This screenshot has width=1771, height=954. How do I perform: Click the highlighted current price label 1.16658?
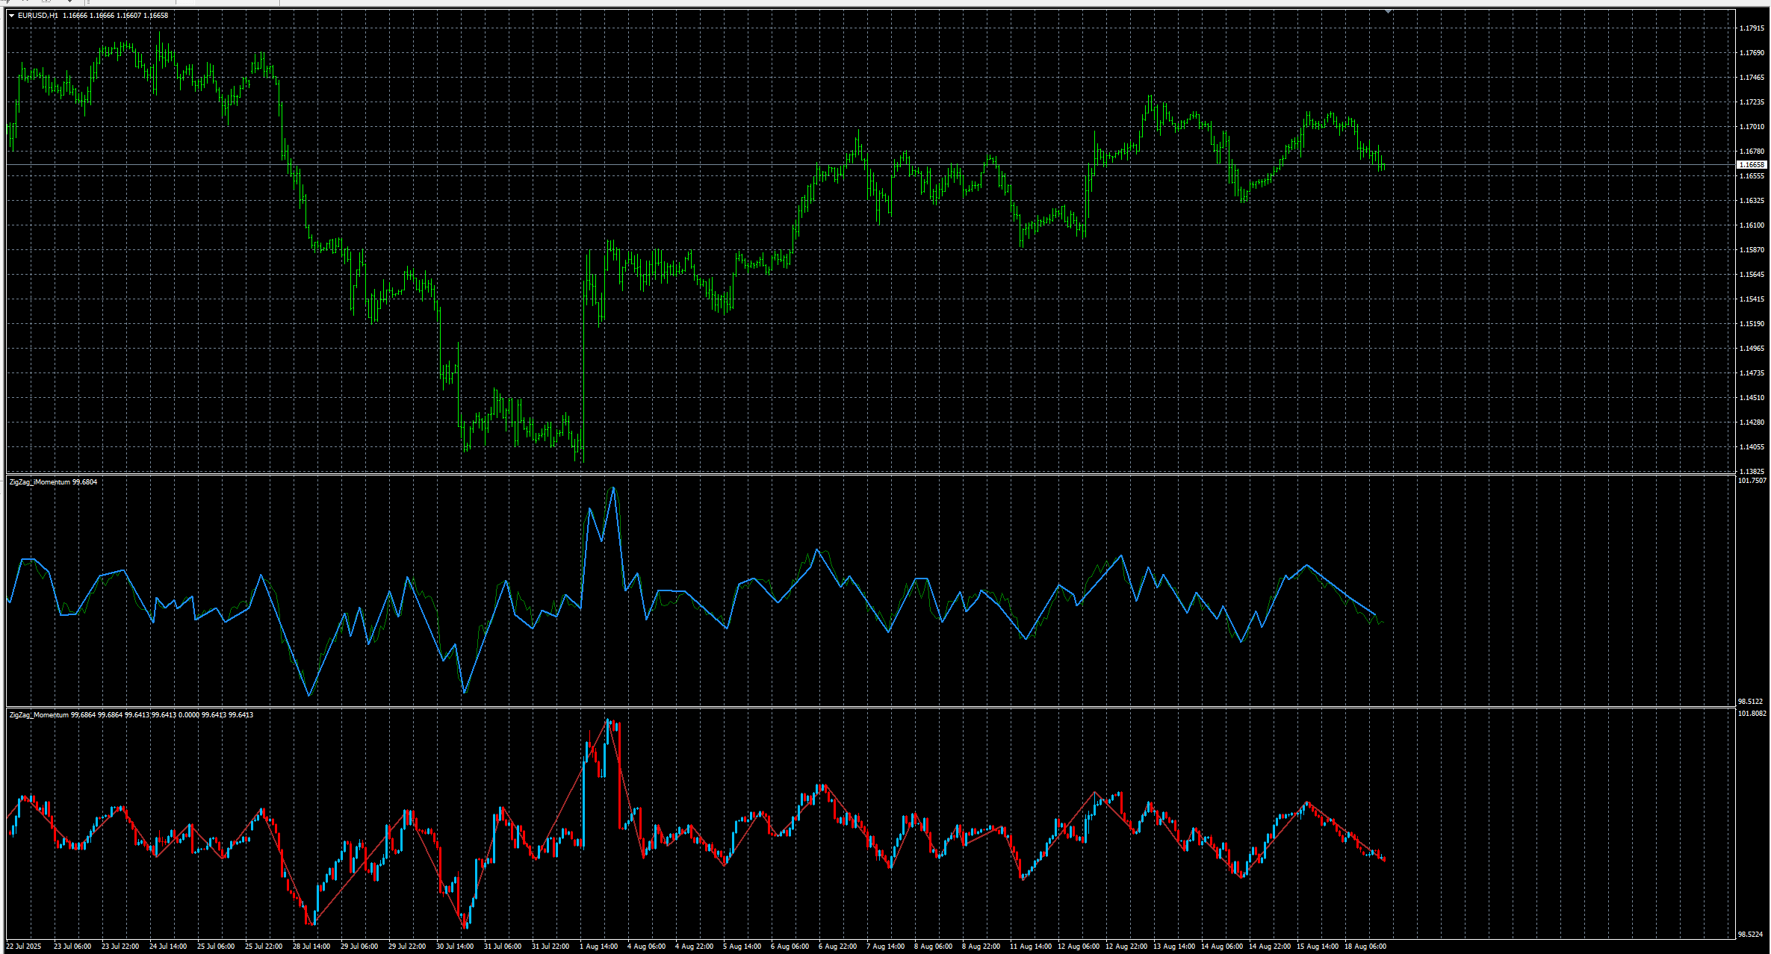click(x=1752, y=165)
